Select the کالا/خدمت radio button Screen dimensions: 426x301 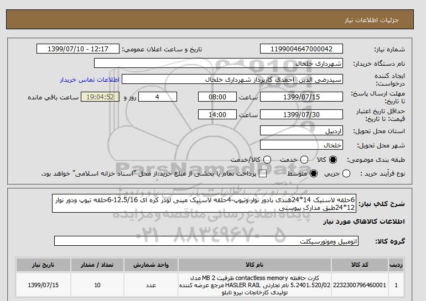pos(267,160)
